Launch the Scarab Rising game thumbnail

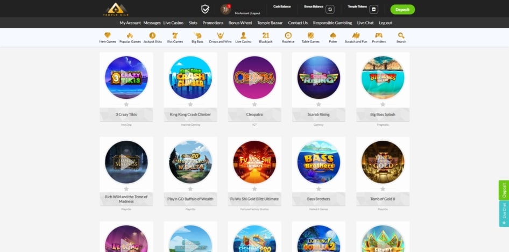point(319,77)
